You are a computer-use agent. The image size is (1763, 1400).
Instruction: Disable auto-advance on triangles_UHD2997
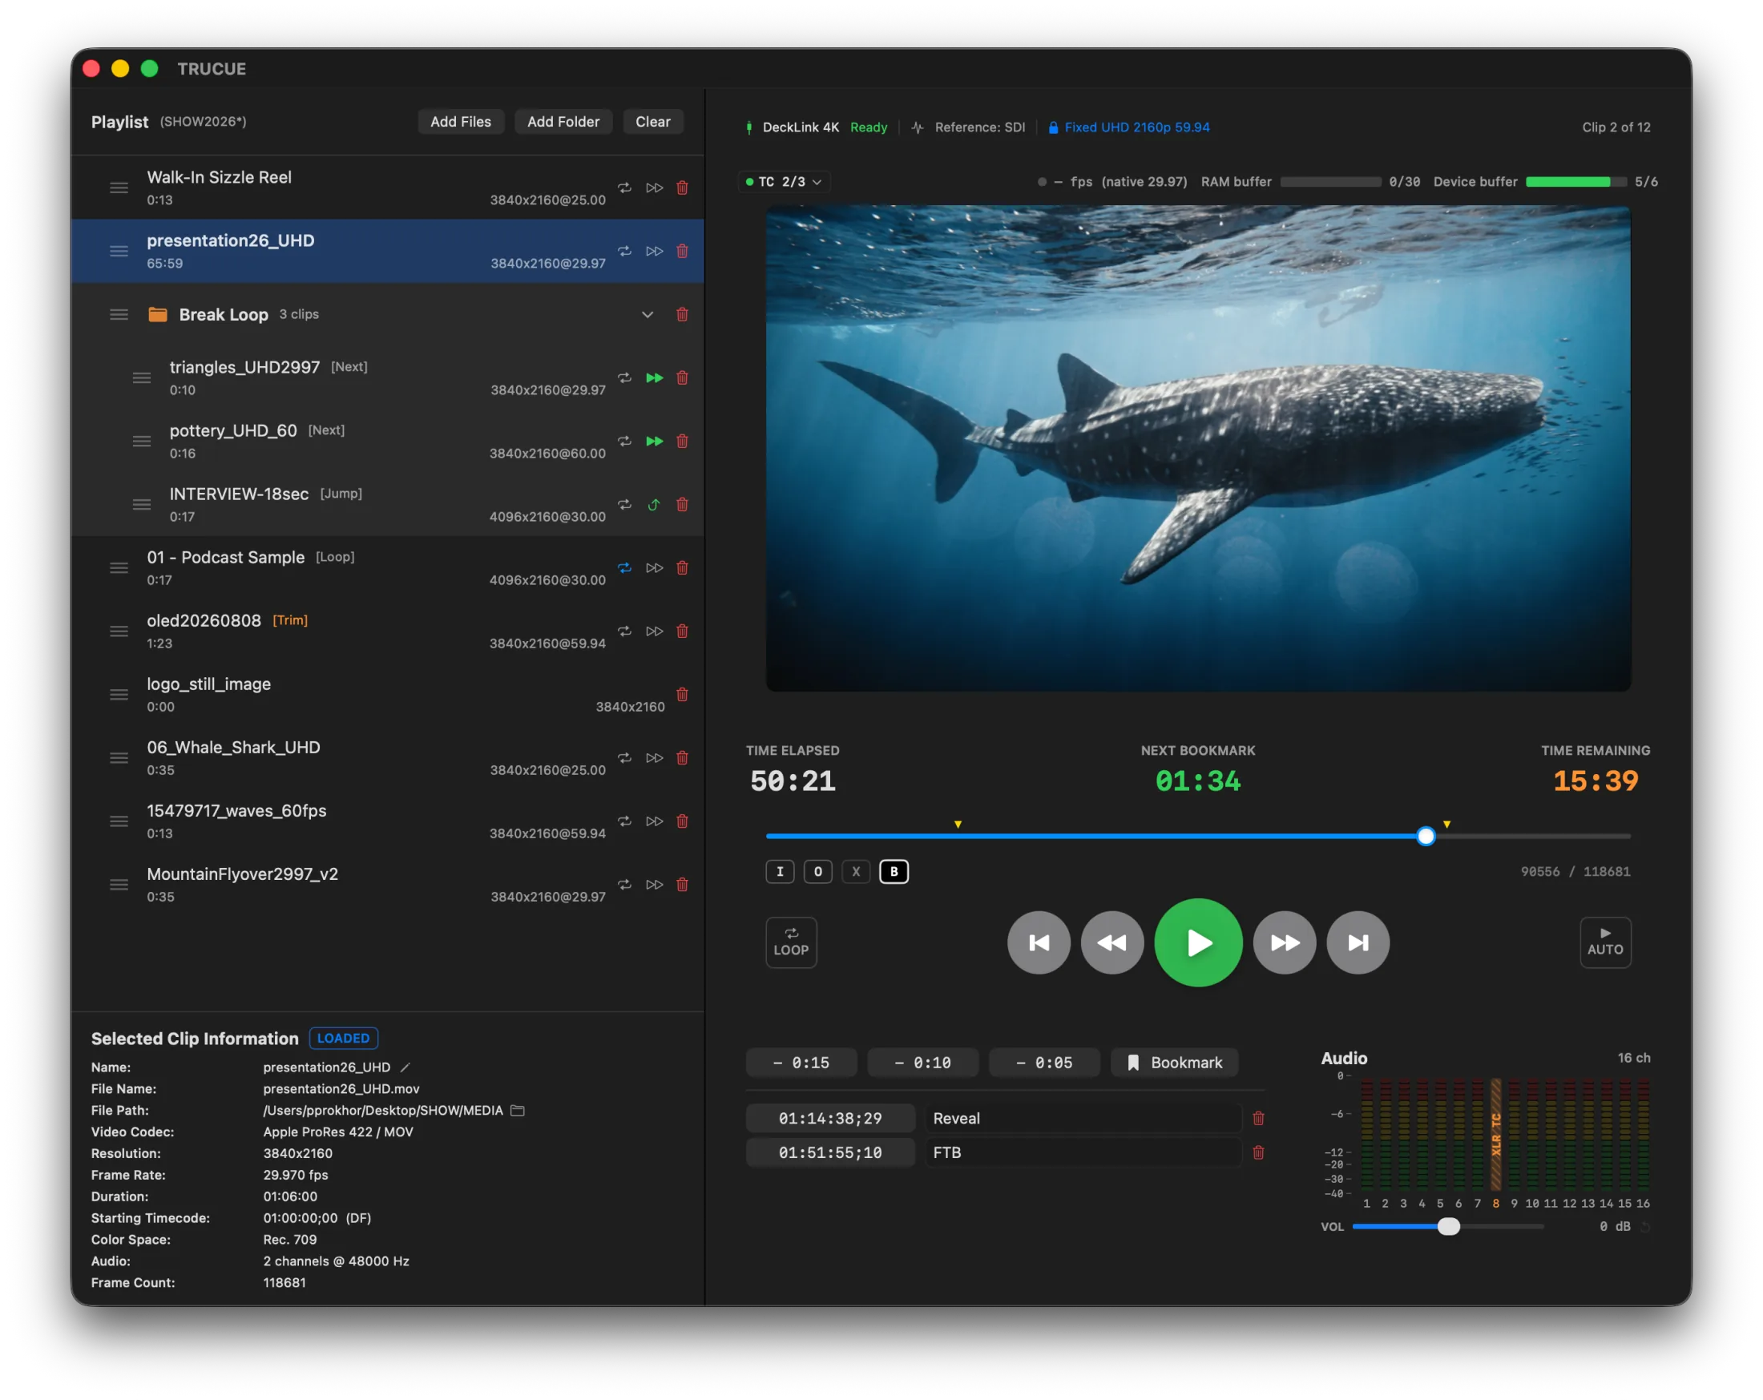[654, 377]
